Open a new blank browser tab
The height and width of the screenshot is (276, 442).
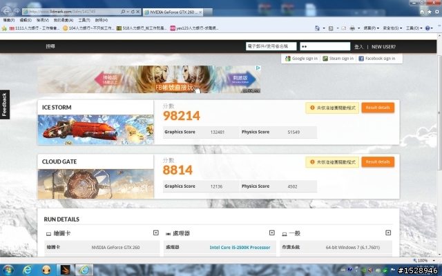coord(208,12)
